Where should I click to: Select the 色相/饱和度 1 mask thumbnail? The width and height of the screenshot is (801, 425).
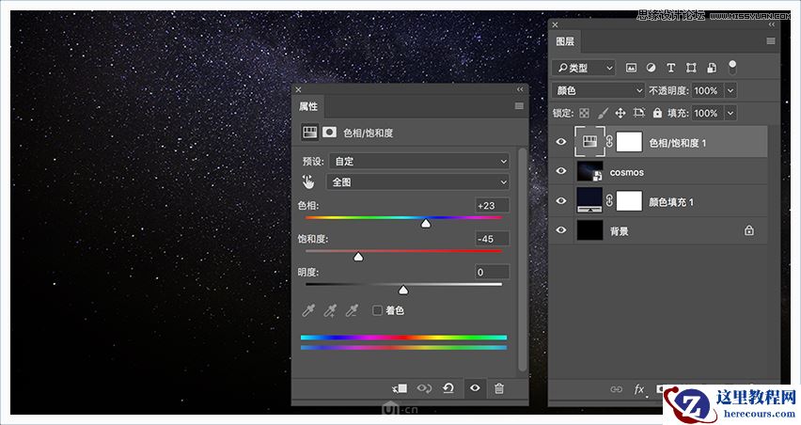point(629,141)
